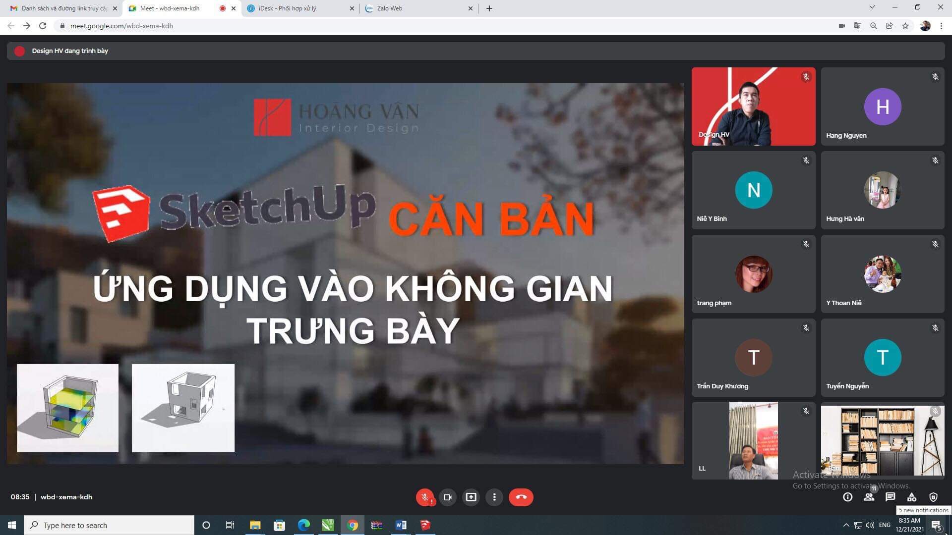Select Design HV presenter video tile

753,107
